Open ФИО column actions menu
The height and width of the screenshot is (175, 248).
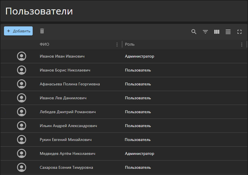pos(117,45)
